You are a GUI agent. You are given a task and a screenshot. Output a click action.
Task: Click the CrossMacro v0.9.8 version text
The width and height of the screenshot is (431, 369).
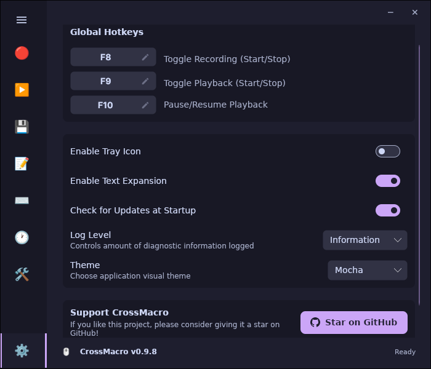(118, 352)
